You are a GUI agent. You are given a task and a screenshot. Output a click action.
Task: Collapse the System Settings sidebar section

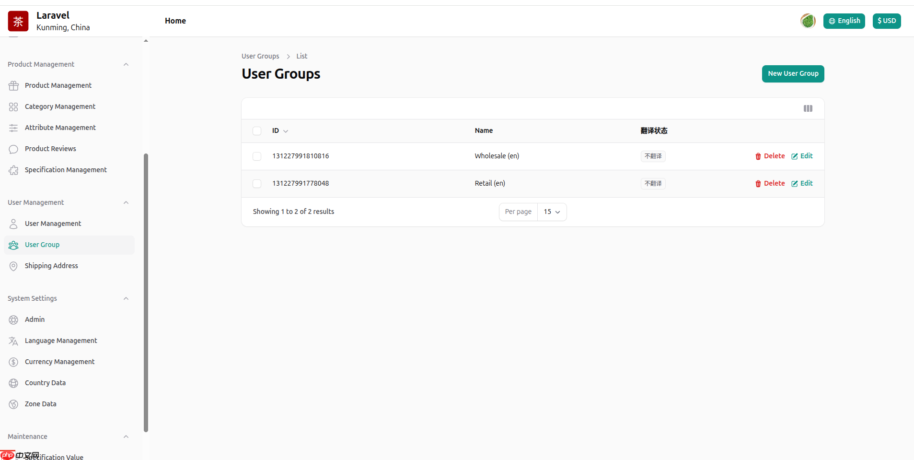[x=126, y=299]
